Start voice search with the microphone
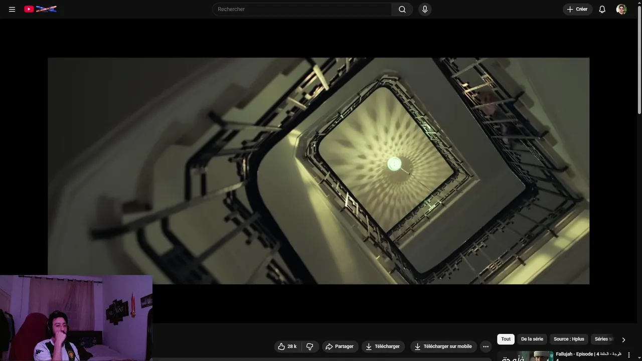The image size is (642, 361). point(425,9)
